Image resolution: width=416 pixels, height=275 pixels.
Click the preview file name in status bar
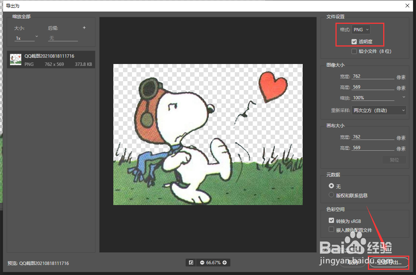[44, 263]
